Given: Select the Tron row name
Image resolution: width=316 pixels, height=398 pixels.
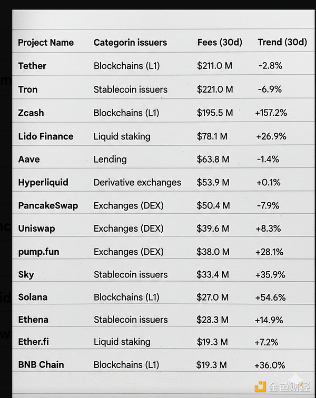Looking at the screenshot, I should point(28,89).
